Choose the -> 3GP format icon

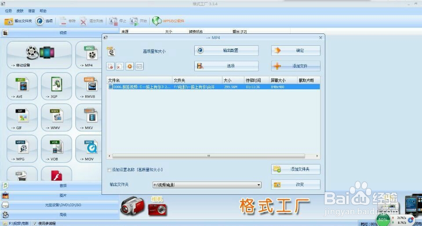click(x=57, y=86)
